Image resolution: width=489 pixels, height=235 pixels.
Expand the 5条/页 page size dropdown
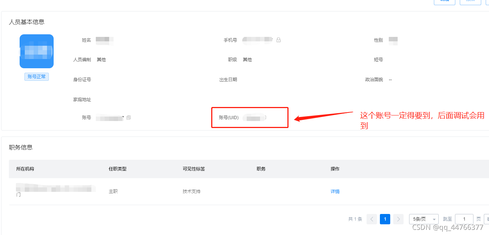pos(424,219)
